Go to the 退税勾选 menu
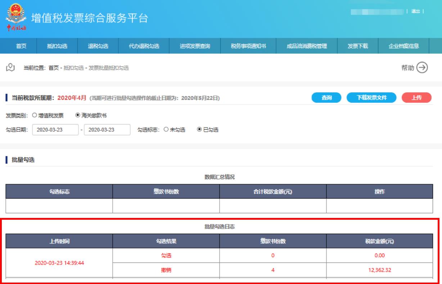442x284 pixels. click(x=98, y=46)
